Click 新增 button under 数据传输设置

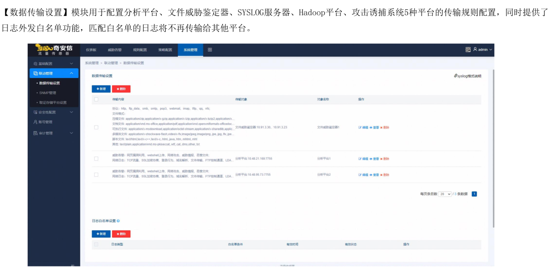pos(101,89)
